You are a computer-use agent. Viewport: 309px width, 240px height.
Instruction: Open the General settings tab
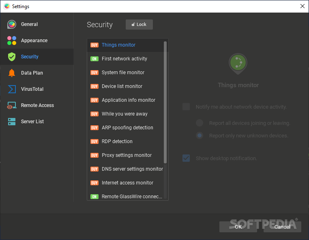point(37,24)
